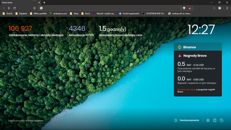Open the Mikro portfele bookmarks folder

[x=38, y=13]
